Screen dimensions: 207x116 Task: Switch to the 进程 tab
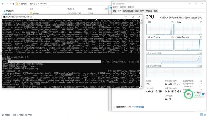[114, 11]
